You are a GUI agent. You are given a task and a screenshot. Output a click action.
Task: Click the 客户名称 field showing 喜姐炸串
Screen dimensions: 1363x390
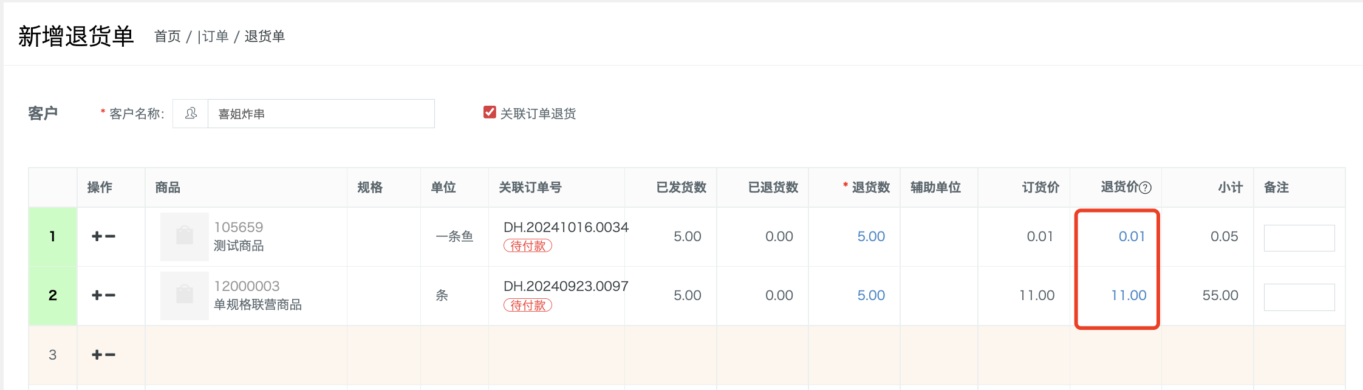click(x=321, y=114)
